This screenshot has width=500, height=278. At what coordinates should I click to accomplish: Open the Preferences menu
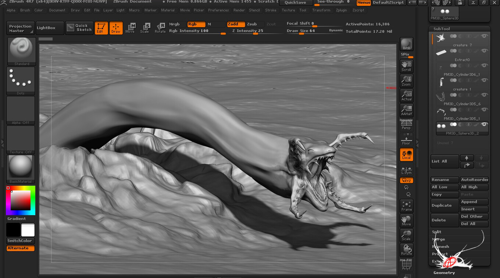[218, 10]
